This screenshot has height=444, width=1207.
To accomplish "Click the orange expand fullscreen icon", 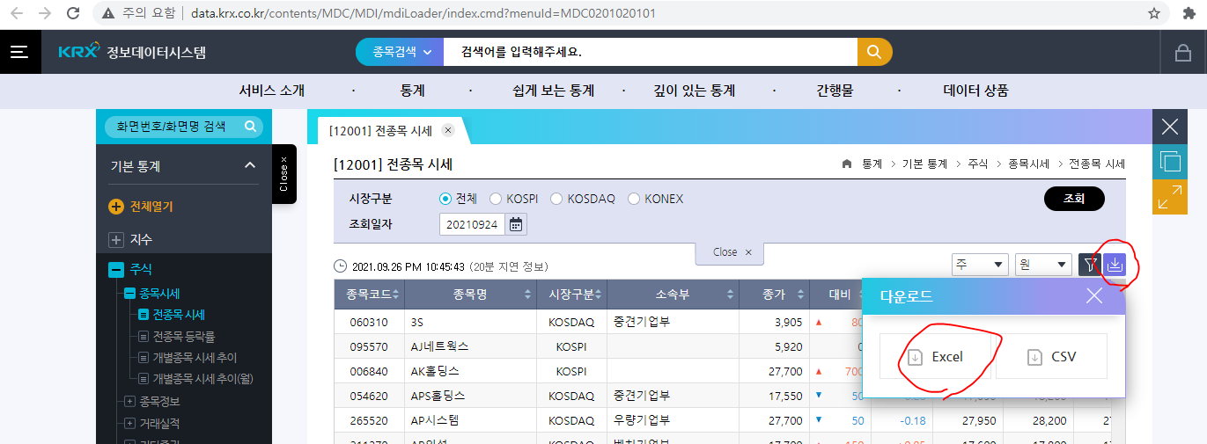I will tap(1170, 197).
